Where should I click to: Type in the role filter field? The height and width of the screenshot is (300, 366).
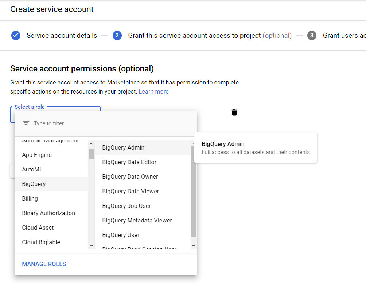pos(109,123)
